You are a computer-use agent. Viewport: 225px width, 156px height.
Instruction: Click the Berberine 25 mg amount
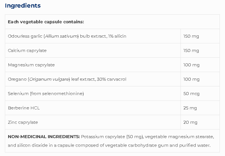coord(190,108)
